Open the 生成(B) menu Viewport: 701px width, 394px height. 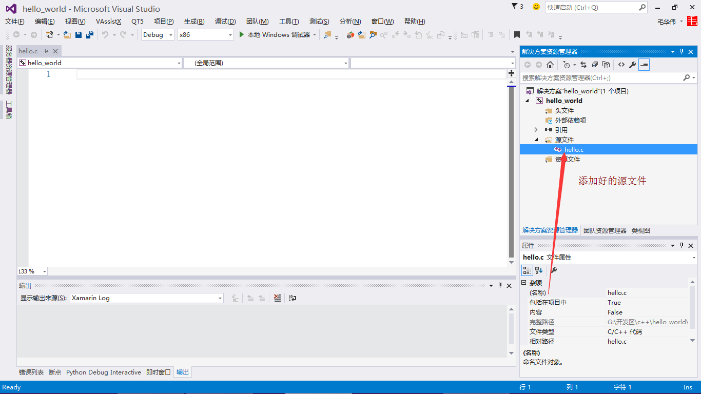(x=194, y=21)
